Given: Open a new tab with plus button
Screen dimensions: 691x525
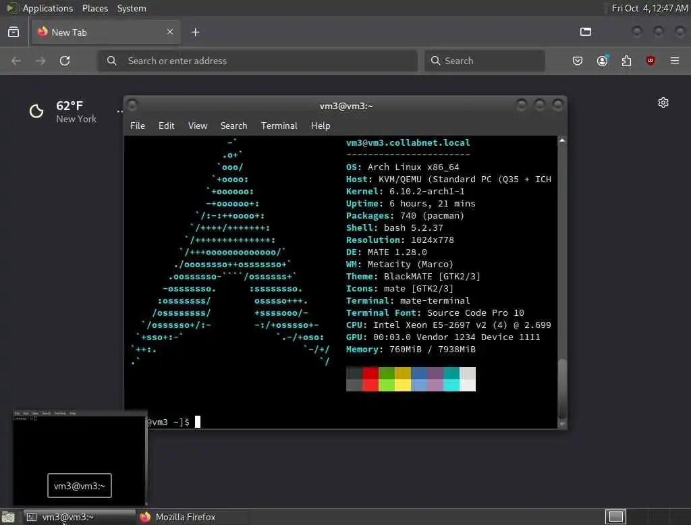Looking at the screenshot, I should coord(196,32).
